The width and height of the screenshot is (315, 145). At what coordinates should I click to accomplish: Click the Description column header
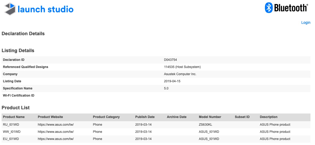[x=268, y=117]
